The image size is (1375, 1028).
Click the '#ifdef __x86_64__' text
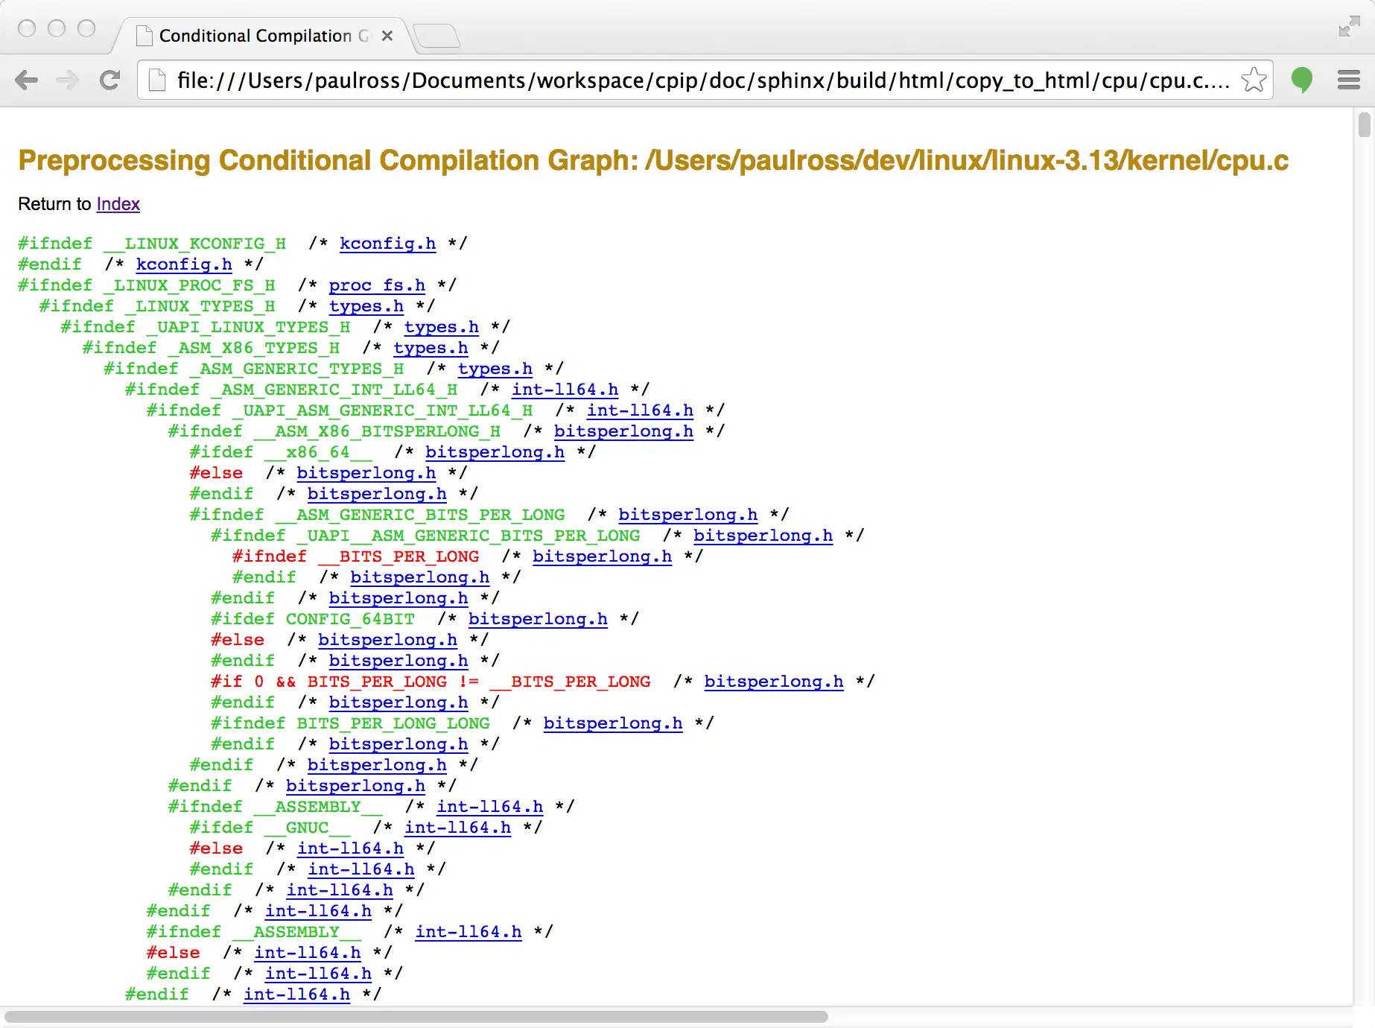pos(281,452)
